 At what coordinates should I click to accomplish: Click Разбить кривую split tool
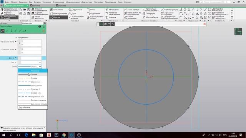(170, 10)
